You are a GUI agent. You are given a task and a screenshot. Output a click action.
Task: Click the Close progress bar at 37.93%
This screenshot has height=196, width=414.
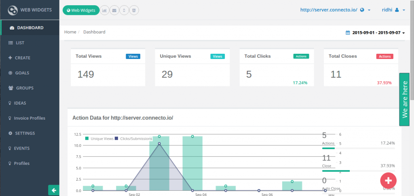coord(359,171)
